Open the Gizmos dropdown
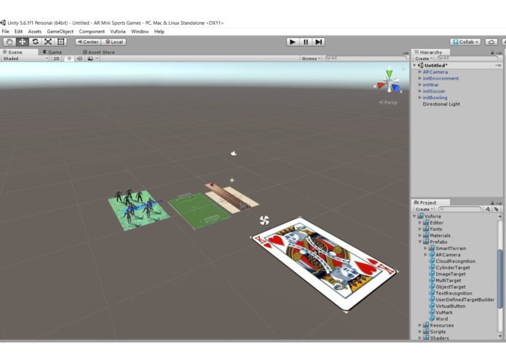Screen dimensions: 506x360 click(x=311, y=58)
